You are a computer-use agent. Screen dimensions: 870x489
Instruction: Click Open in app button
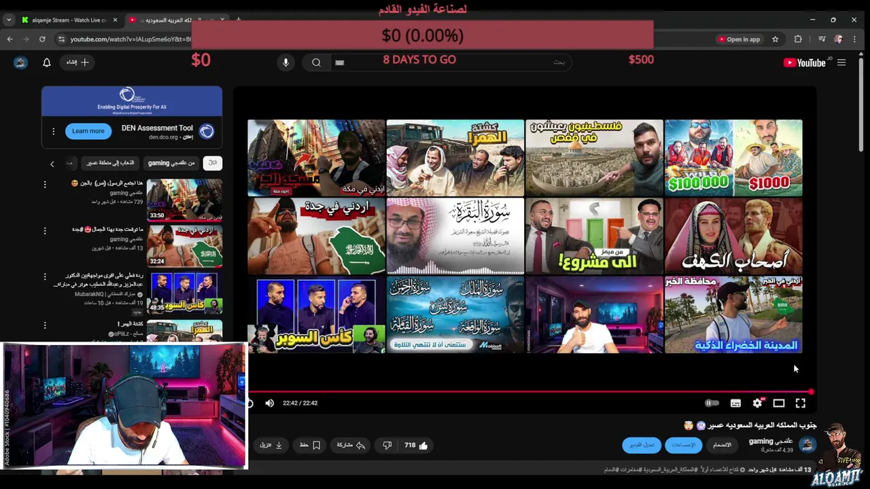pos(739,39)
